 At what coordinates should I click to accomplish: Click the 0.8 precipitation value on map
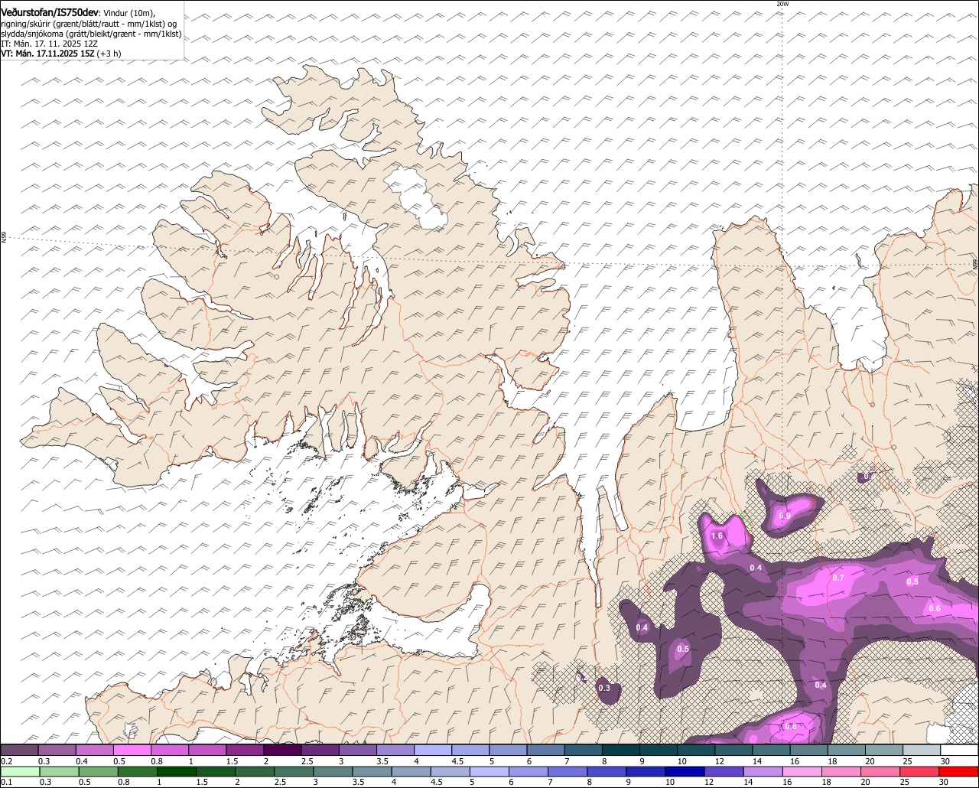click(x=790, y=727)
